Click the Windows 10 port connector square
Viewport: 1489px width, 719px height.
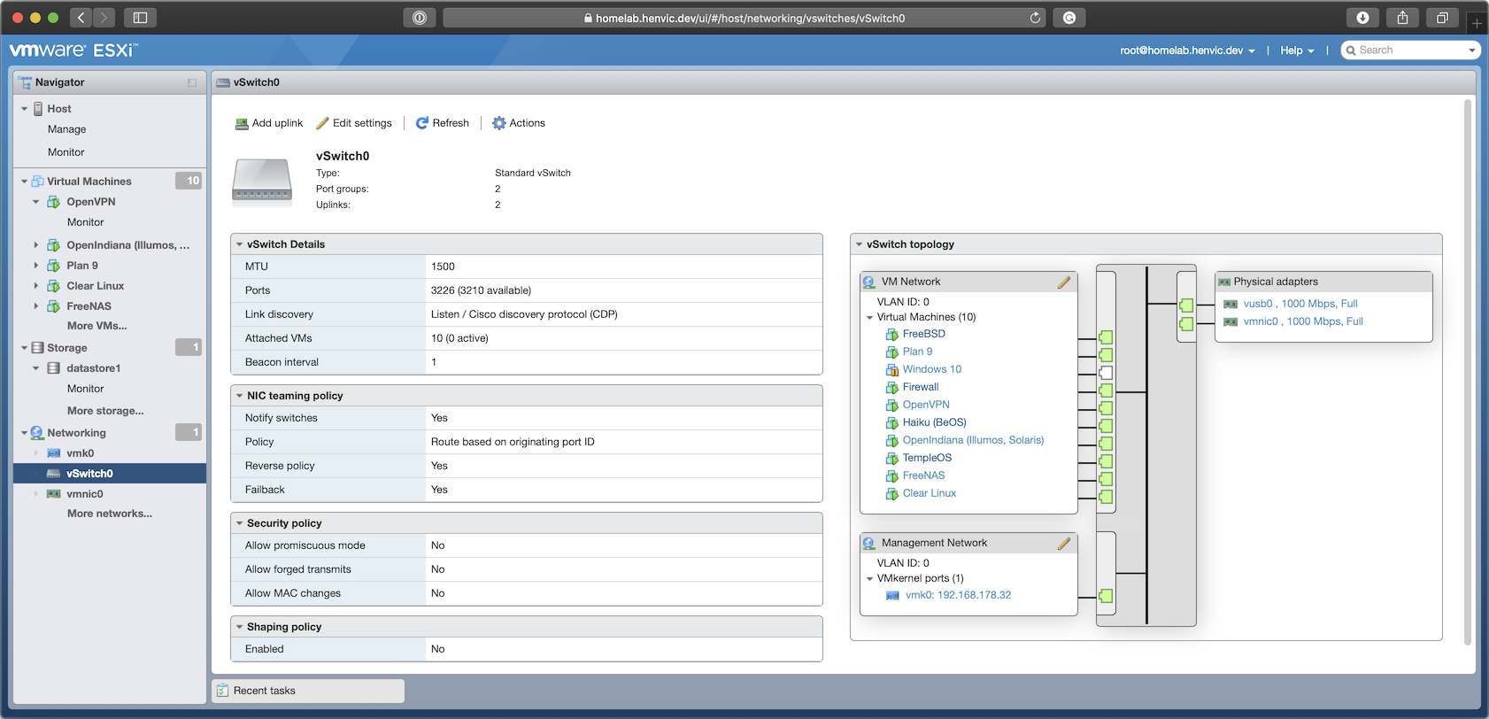1106,373
